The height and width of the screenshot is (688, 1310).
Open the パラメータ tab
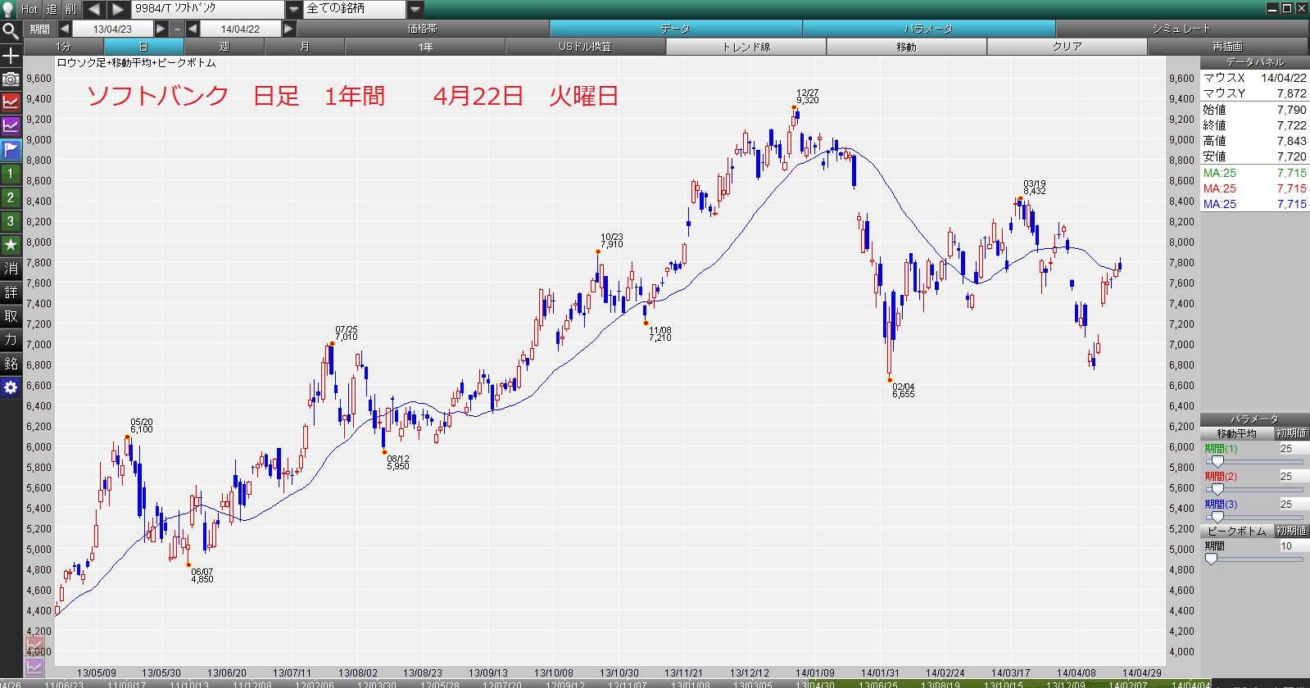(929, 29)
